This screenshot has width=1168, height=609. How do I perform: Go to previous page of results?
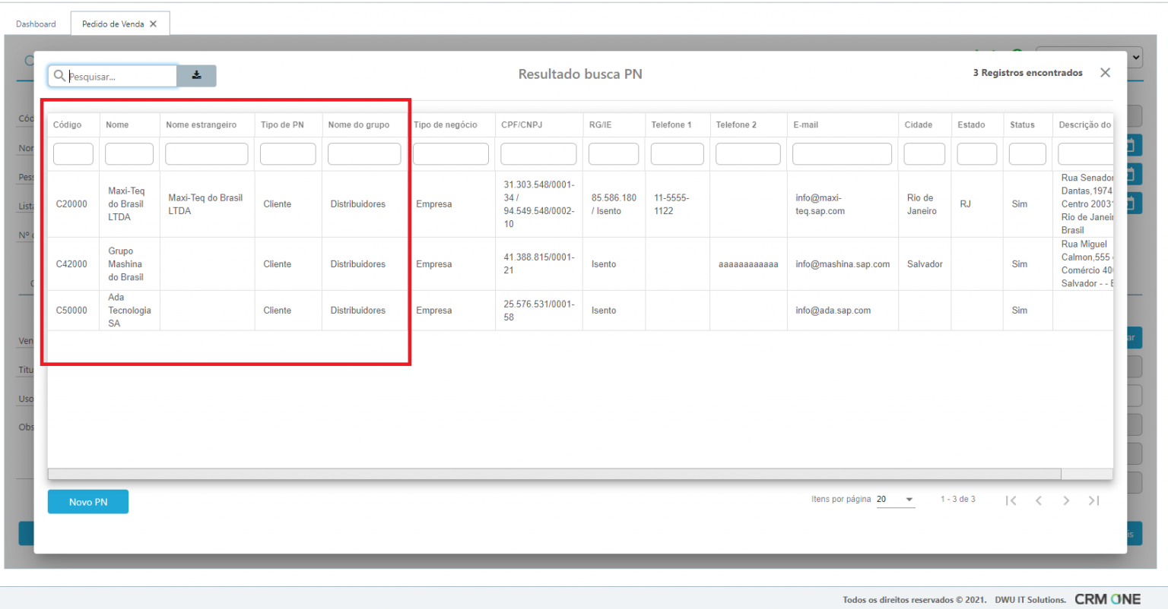tap(1038, 500)
